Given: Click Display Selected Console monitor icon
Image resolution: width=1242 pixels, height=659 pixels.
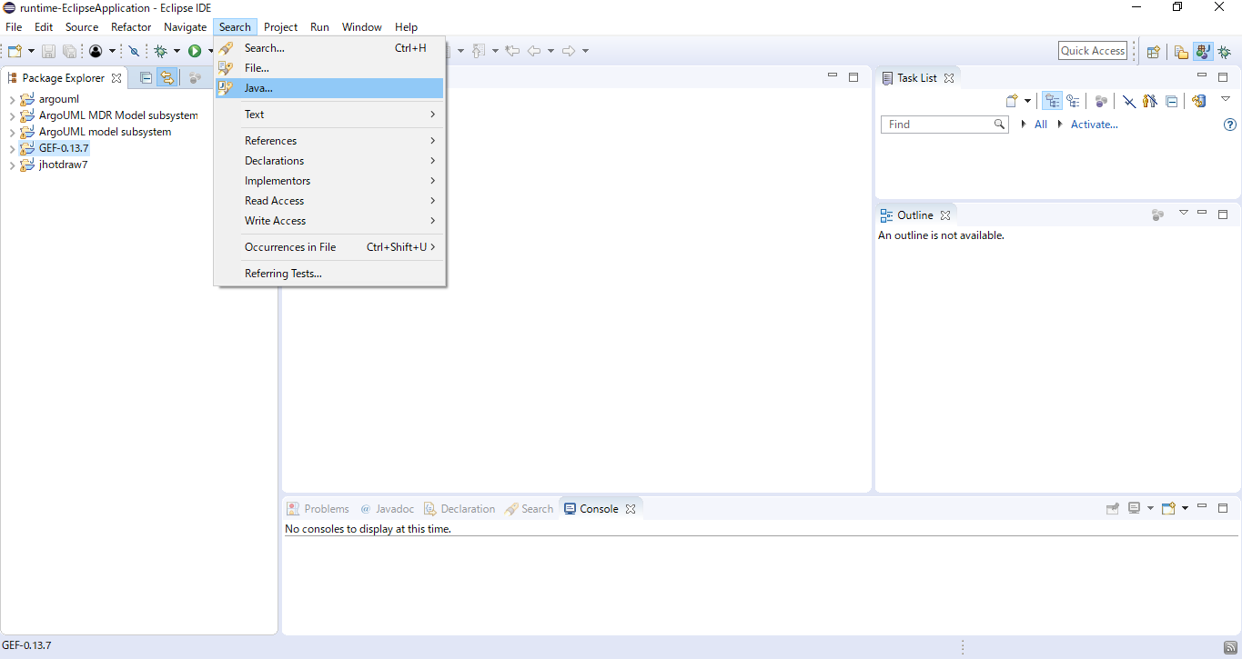Looking at the screenshot, I should click(1135, 509).
